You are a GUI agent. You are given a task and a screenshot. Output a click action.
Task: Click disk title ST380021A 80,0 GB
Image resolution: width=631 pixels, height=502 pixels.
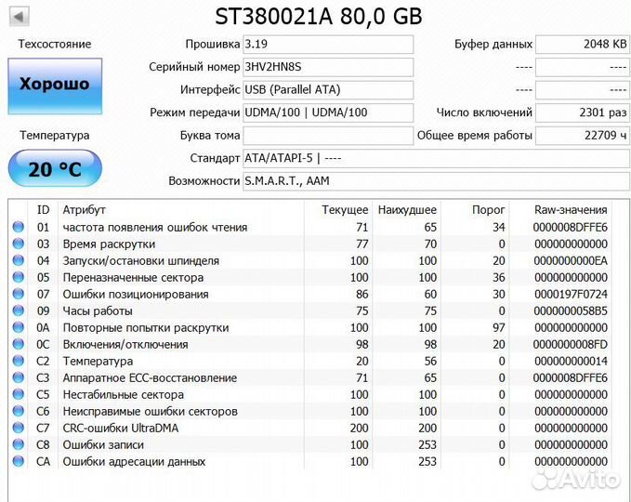(x=319, y=17)
